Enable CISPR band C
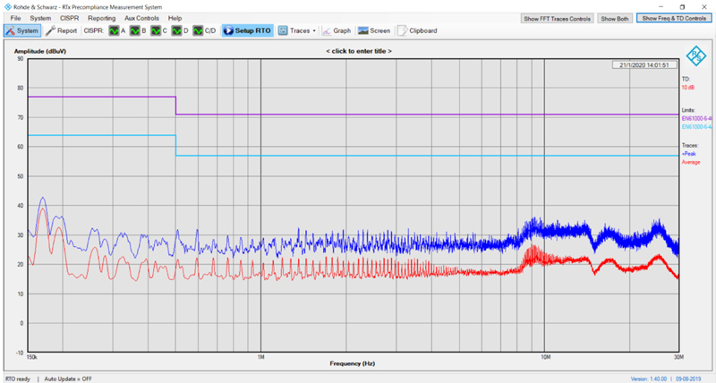Viewport: 716px width, 383px height. pyautogui.click(x=159, y=30)
